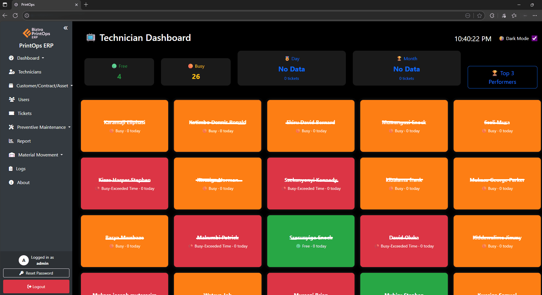Add page to favorites star icon

tap(479, 16)
